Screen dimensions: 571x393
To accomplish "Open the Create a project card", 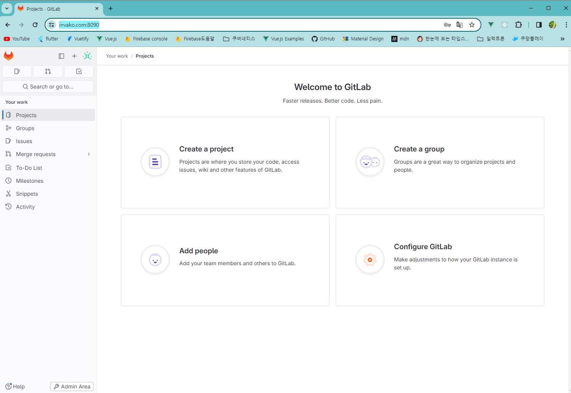I will 225,163.
